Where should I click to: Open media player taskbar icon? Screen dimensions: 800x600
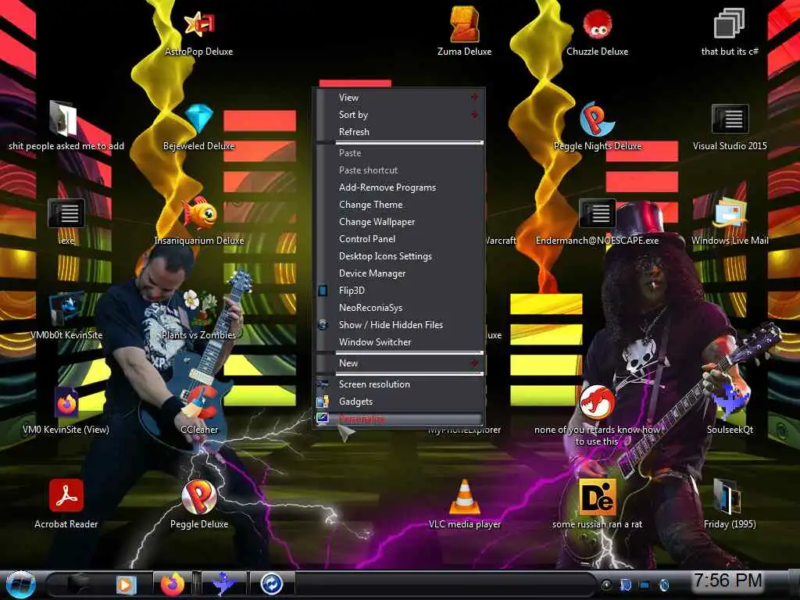click(x=126, y=584)
